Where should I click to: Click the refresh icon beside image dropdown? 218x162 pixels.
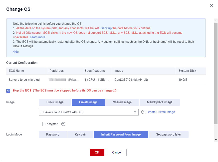coord(143,112)
